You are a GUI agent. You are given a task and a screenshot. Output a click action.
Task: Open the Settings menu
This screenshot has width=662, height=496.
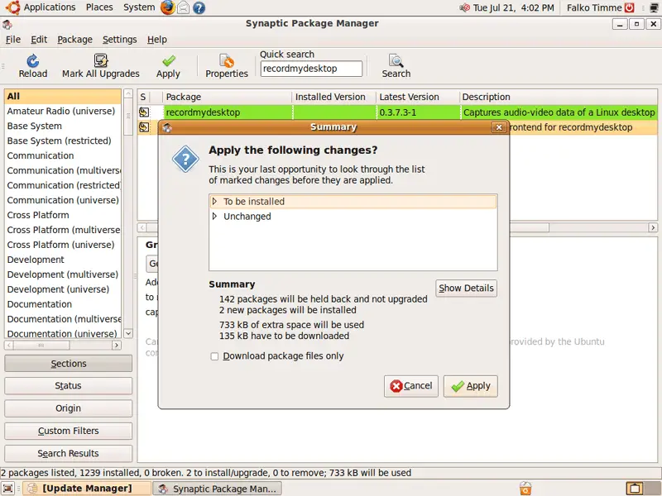(x=119, y=39)
